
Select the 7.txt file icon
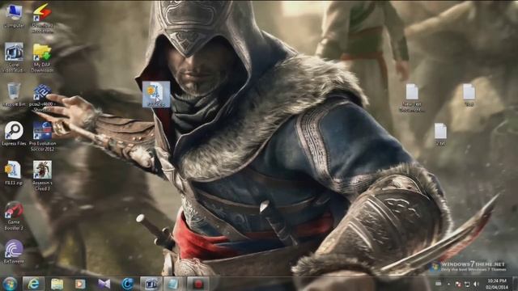pyautogui.click(x=440, y=135)
